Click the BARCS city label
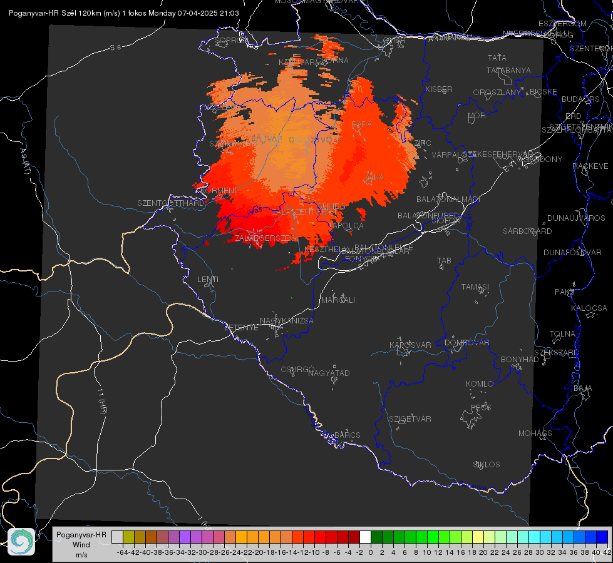Image resolution: width=613 pixels, height=563 pixels. [x=347, y=435]
